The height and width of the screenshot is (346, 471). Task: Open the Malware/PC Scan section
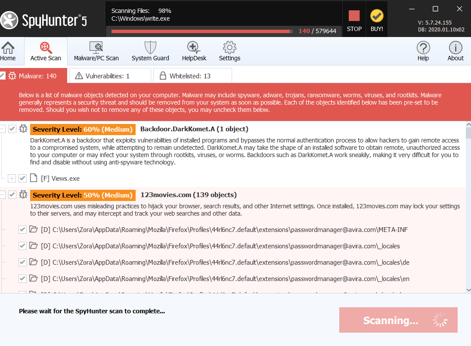coord(96,51)
